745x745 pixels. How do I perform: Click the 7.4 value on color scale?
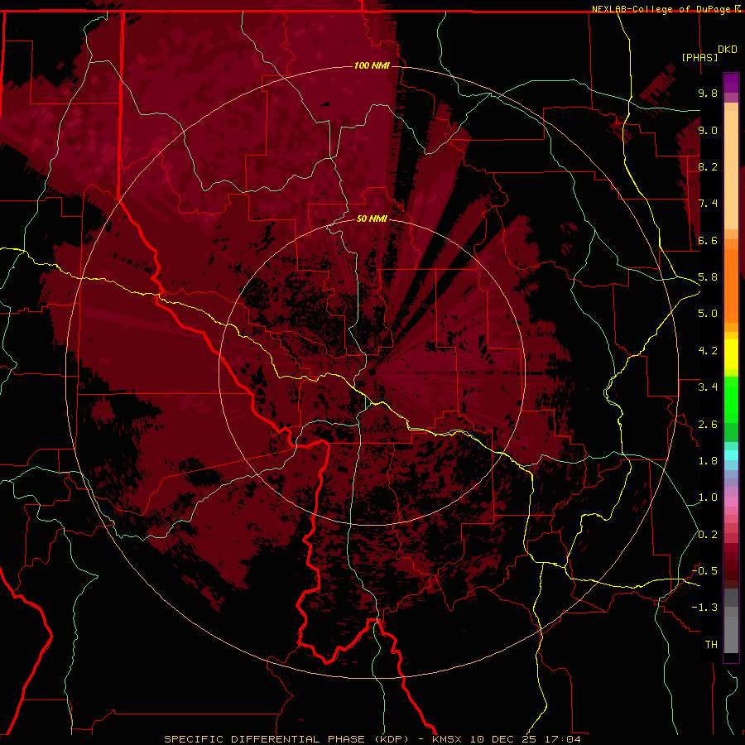click(x=708, y=204)
